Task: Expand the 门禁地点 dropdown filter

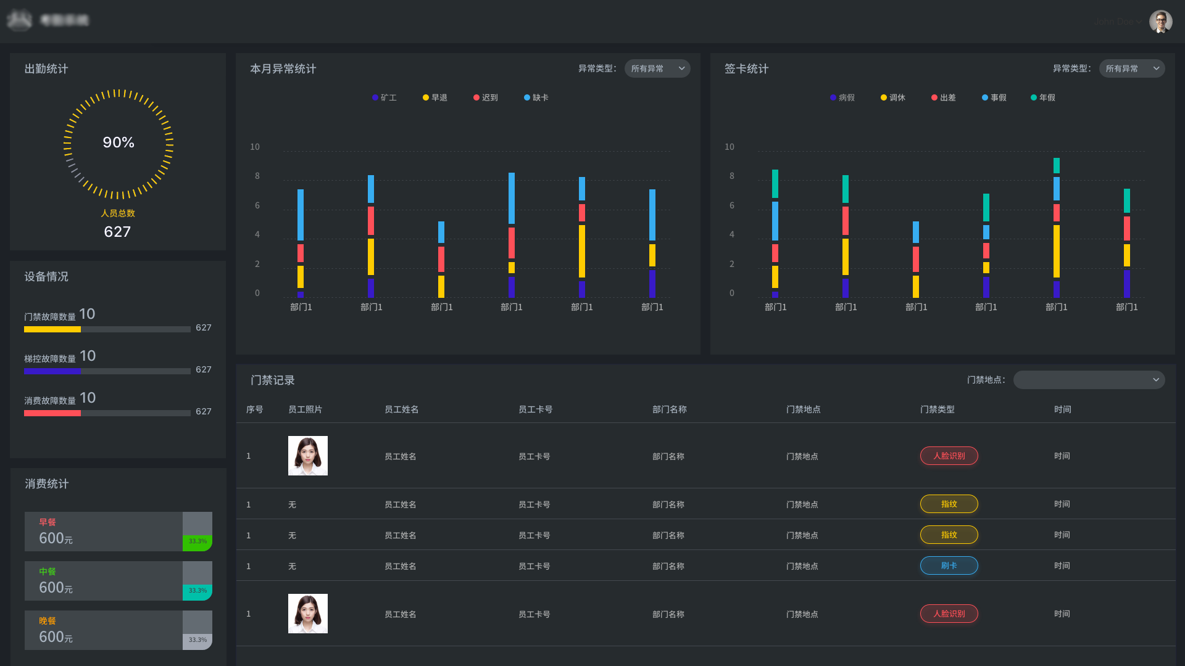Action: 1089,380
